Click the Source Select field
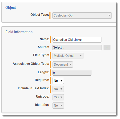 [x=77, y=47]
